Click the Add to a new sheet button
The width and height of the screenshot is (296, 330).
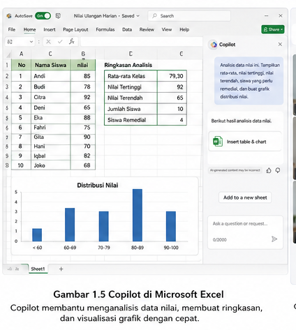point(245,197)
